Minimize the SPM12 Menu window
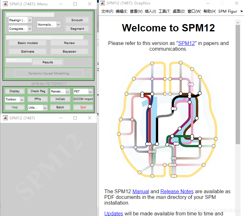 pos(61,4)
